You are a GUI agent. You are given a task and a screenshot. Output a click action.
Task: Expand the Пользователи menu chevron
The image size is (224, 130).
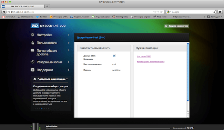(69, 43)
